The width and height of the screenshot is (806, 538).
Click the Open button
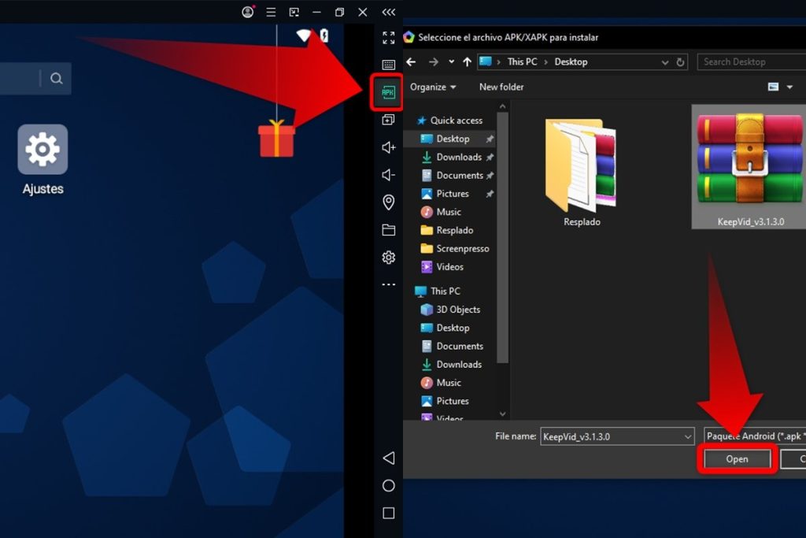[737, 459]
